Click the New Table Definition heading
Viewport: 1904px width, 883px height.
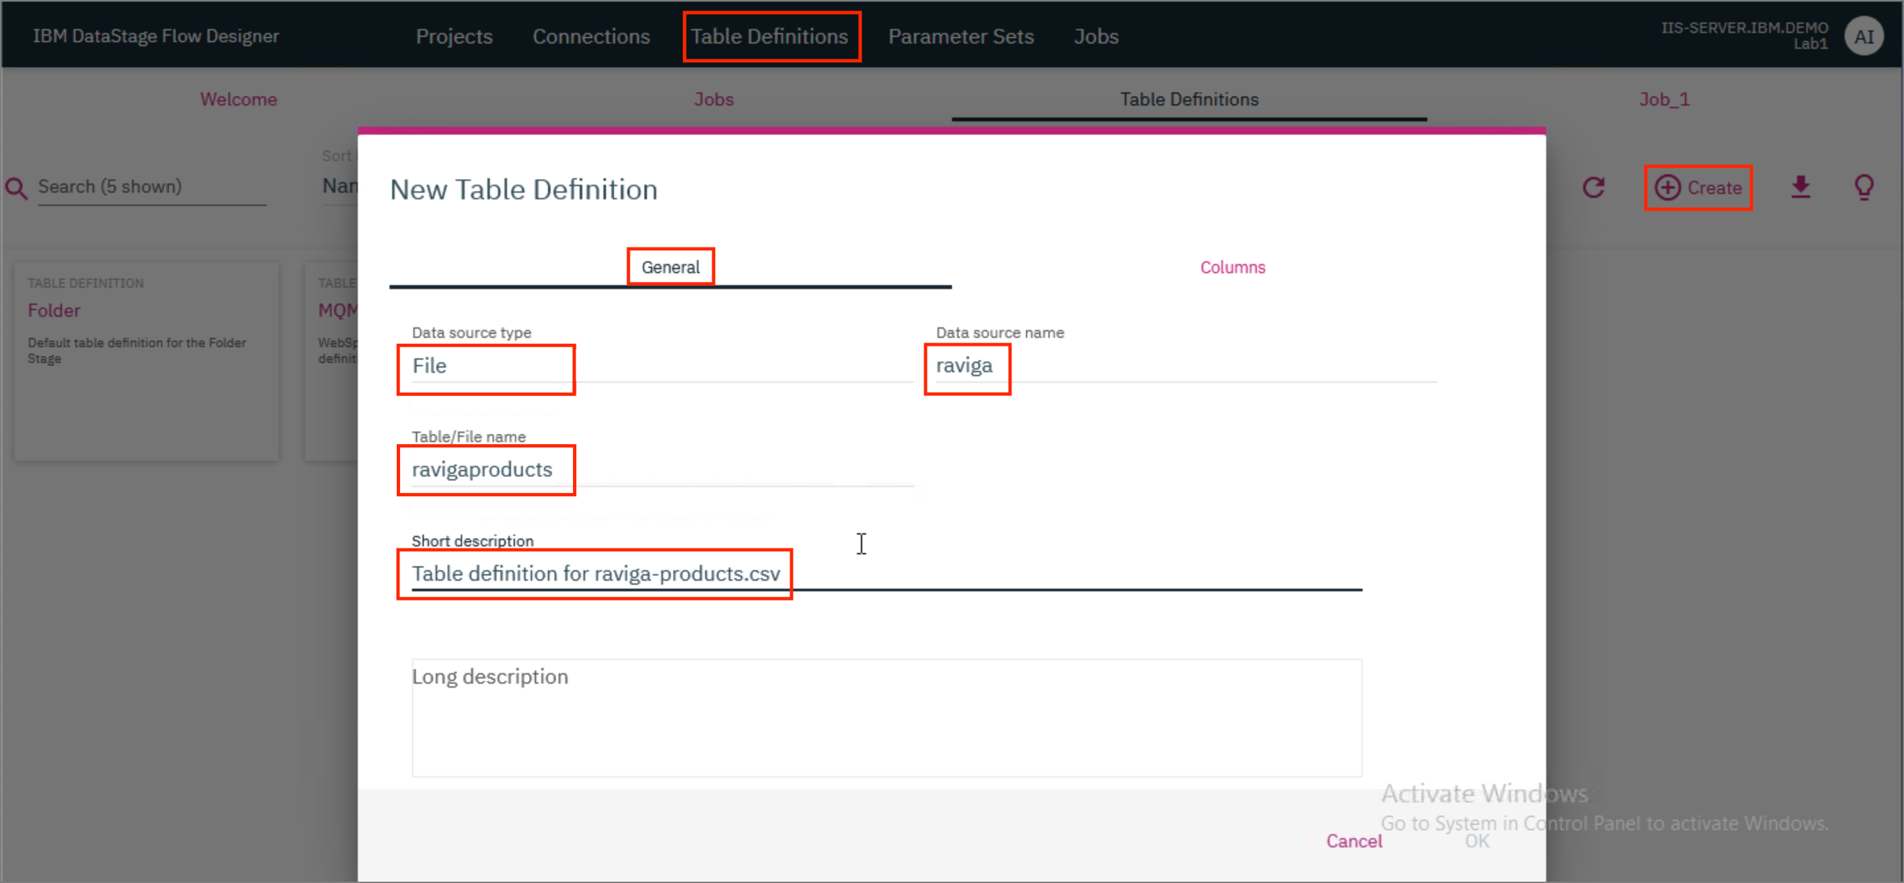tap(524, 190)
